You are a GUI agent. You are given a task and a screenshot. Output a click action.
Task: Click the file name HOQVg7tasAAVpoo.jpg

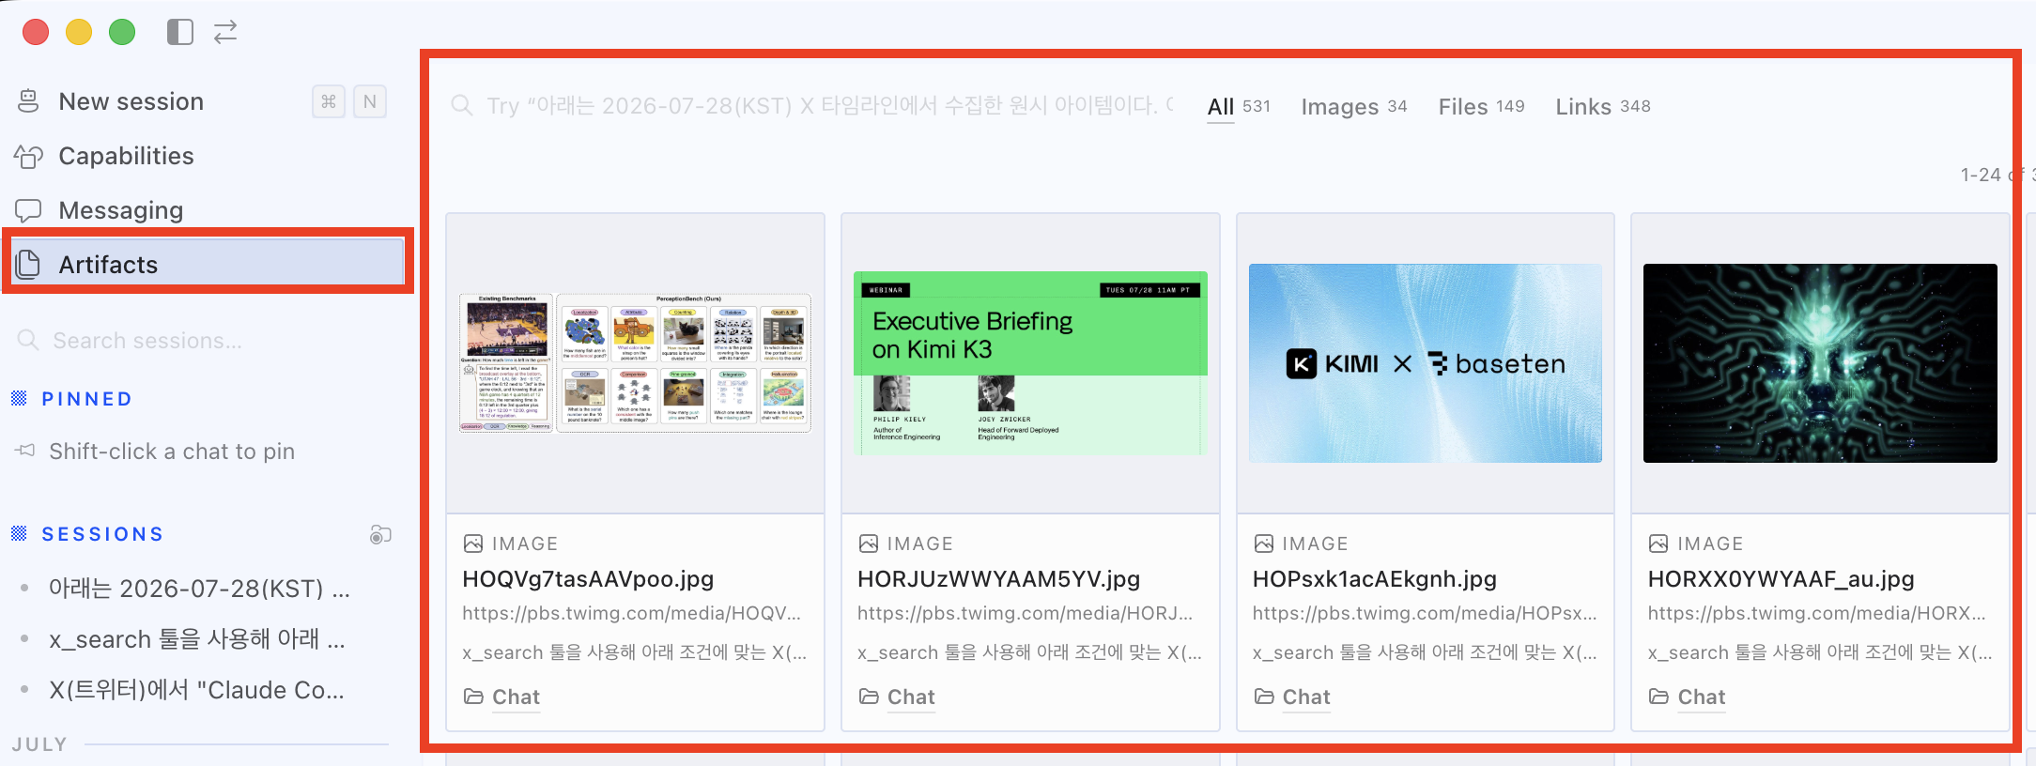[x=588, y=579]
